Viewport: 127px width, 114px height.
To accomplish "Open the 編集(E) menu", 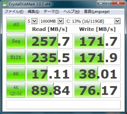I will click(33, 12).
